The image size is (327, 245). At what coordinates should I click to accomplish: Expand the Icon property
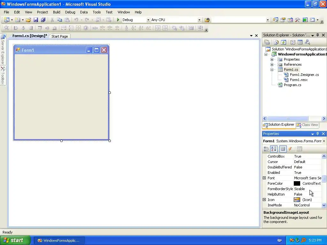264,200
